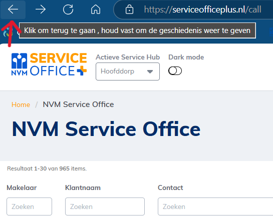
Task: Click the NVM Service Office+ logo
Action: [x=49, y=64]
